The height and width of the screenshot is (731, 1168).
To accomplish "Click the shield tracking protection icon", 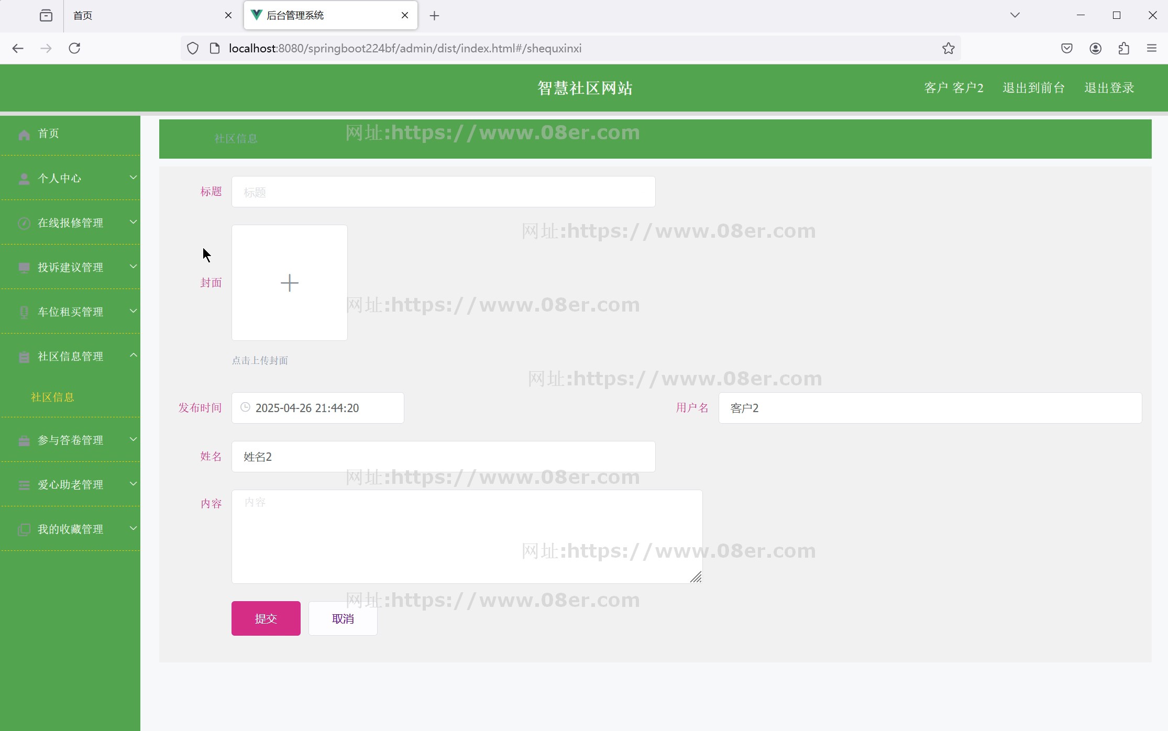I will click(193, 48).
